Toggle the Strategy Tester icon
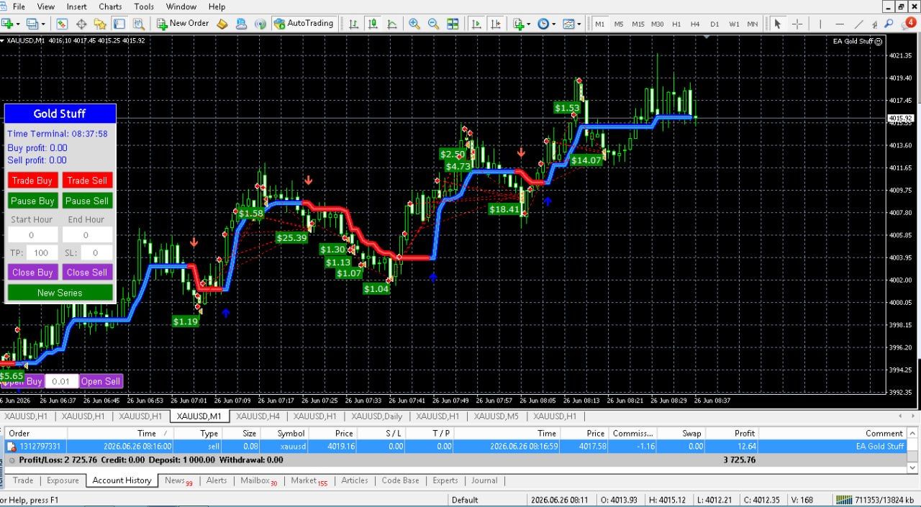Screen dimensions: 921x507 coord(137,24)
